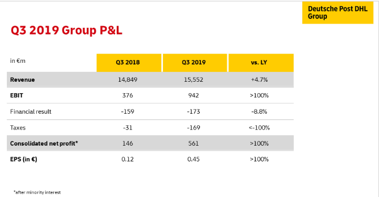The height and width of the screenshot is (197, 379).
Task: Click the 0.45 EPS value
Action: point(193,159)
